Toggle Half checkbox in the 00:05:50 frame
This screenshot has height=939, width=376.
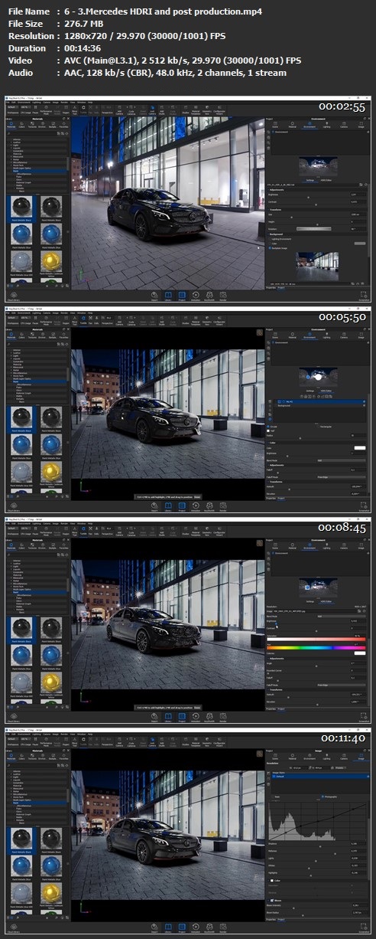268,430
